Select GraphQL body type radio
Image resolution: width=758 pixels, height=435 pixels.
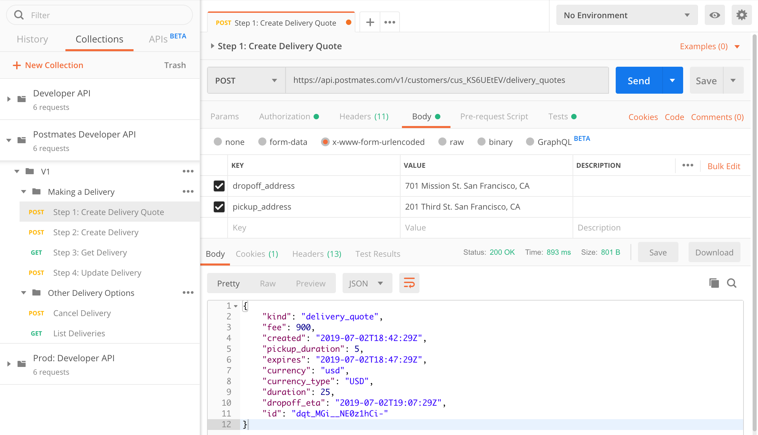coord(530,142)
